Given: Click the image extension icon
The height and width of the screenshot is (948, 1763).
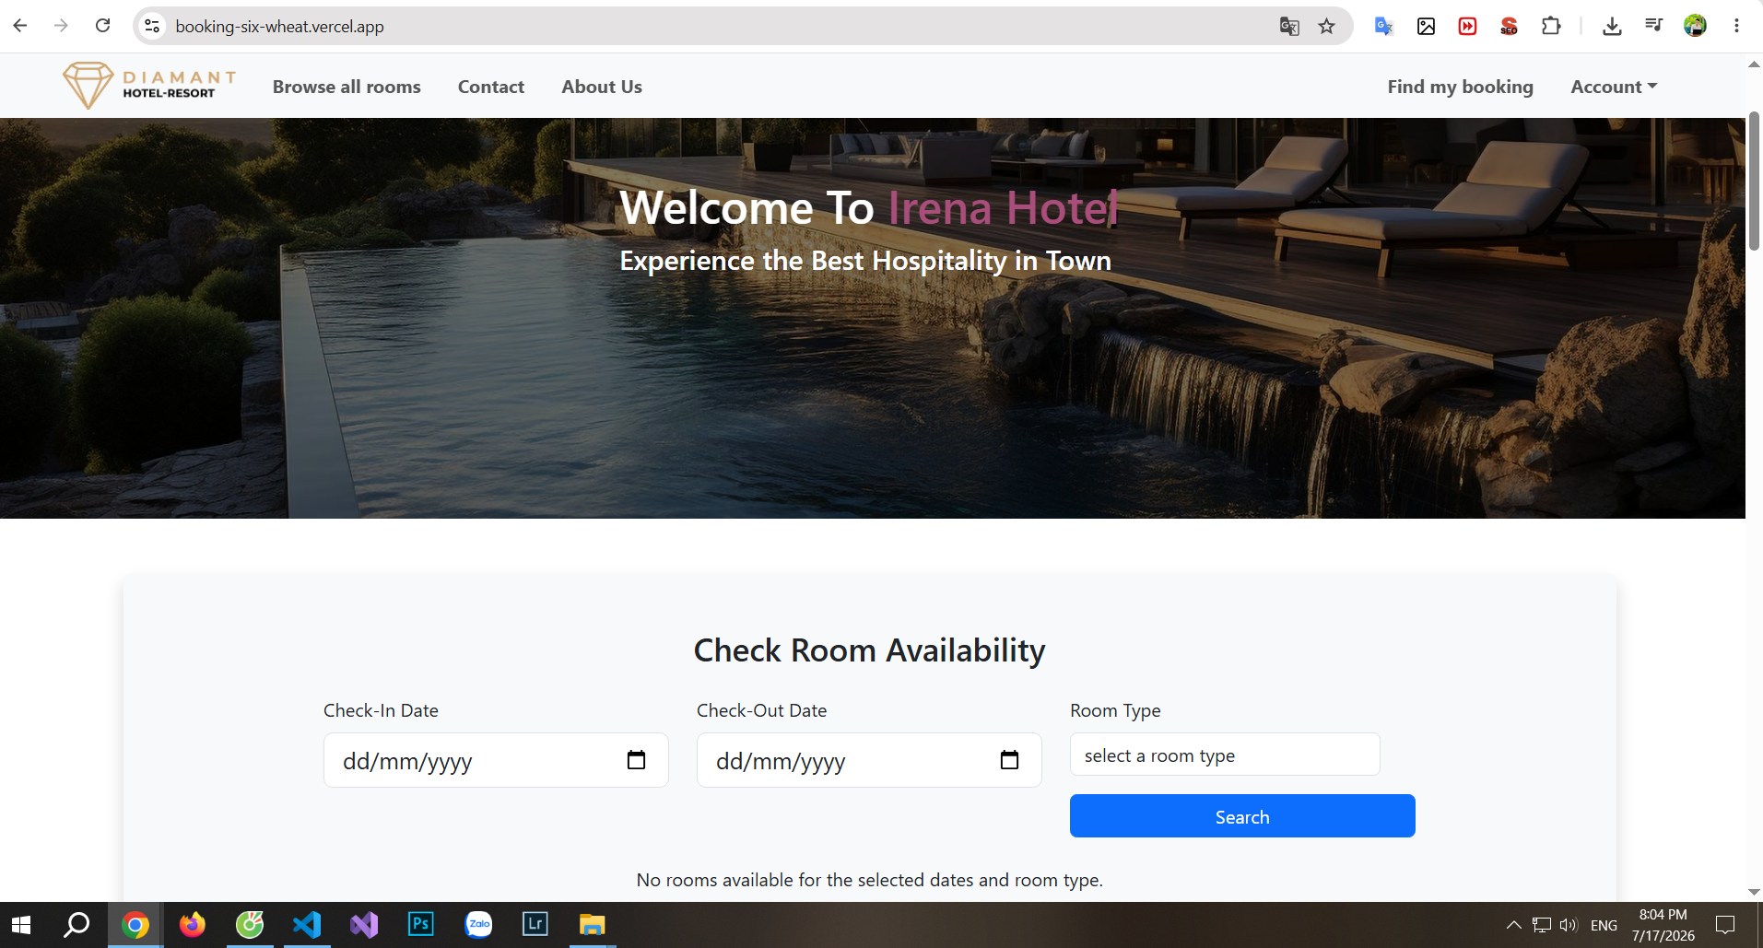Looking at the screenshot, I should pos(1426,26).
